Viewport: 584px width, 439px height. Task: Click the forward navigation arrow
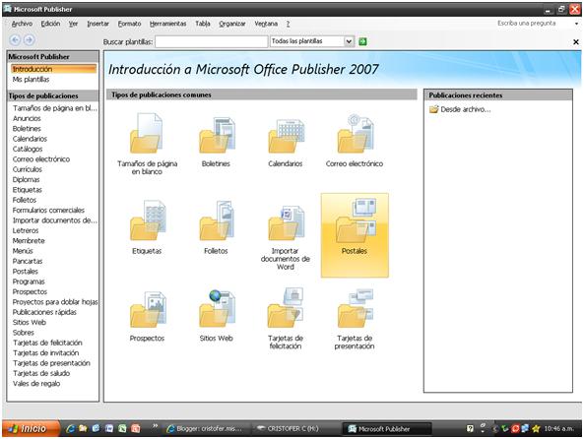(x=30, y=39)
